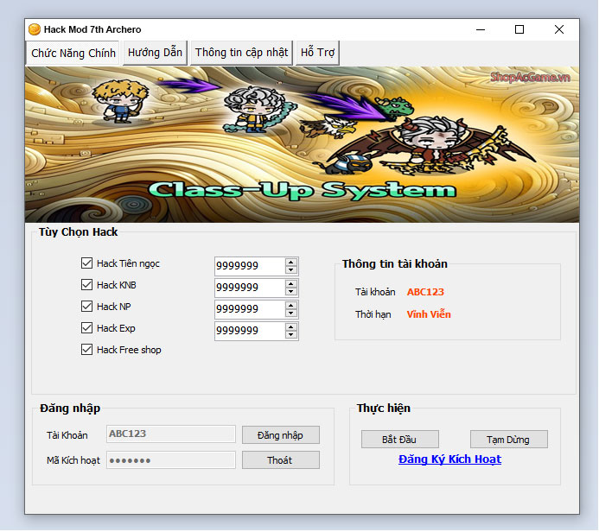This screenshot has width=599, height=532.
Task: Decrease the Hack NP value with down arrow
Action: 291,313
